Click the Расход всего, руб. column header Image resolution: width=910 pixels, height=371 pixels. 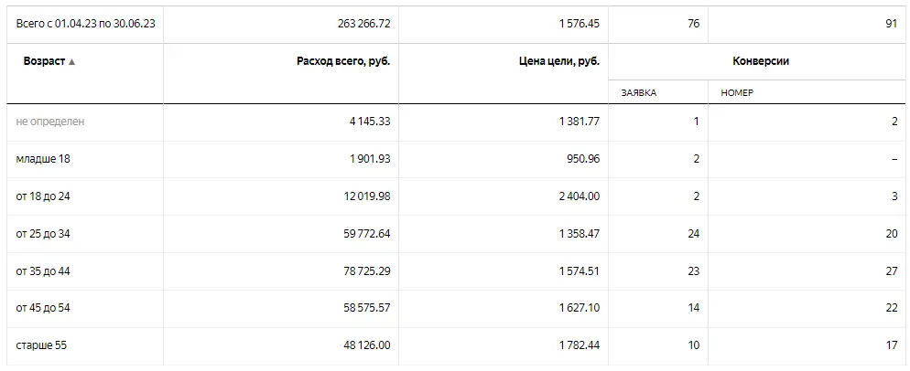coord(344,61)
